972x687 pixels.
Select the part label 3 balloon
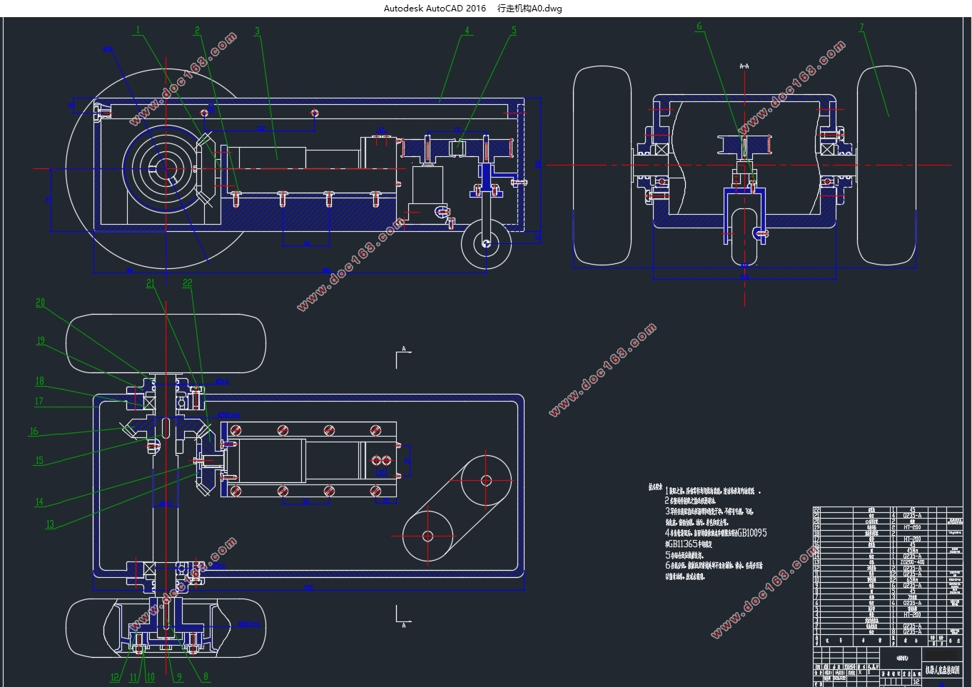(x=257, y=31)
